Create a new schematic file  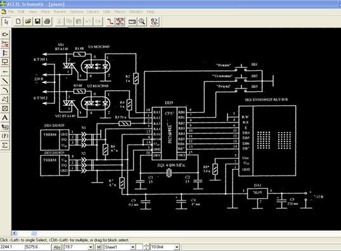[18, 22]
